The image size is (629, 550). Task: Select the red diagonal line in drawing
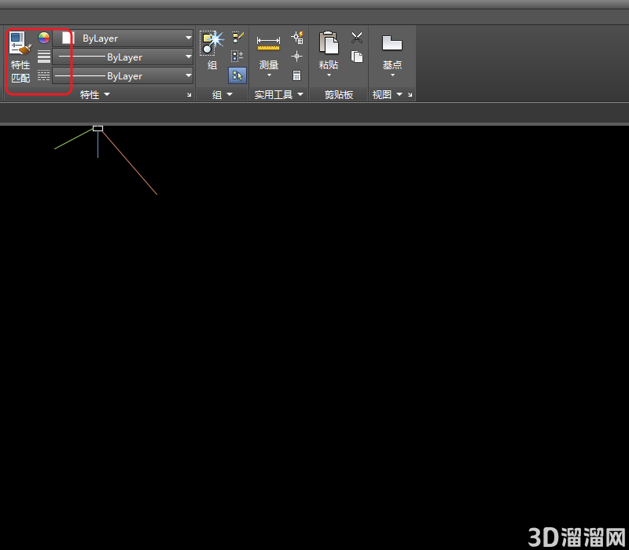coord(129,163)
